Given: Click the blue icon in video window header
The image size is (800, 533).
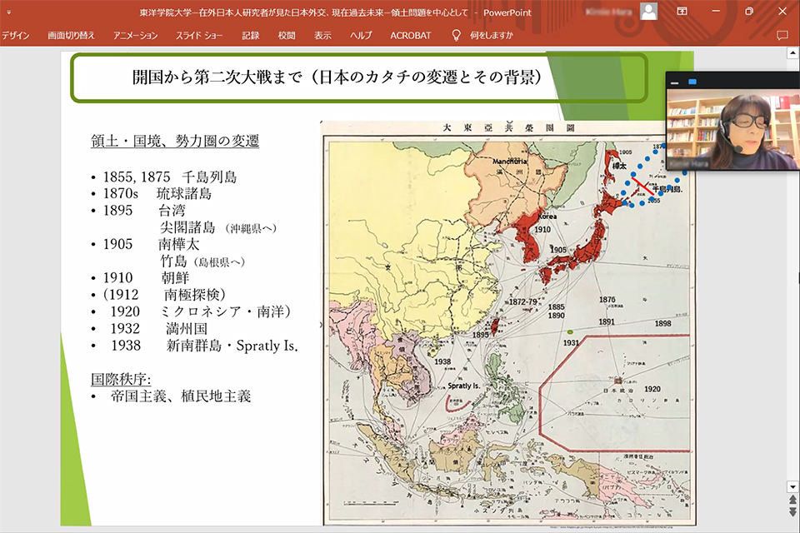Looking at the screenshot, I should [x=692, y=82].
